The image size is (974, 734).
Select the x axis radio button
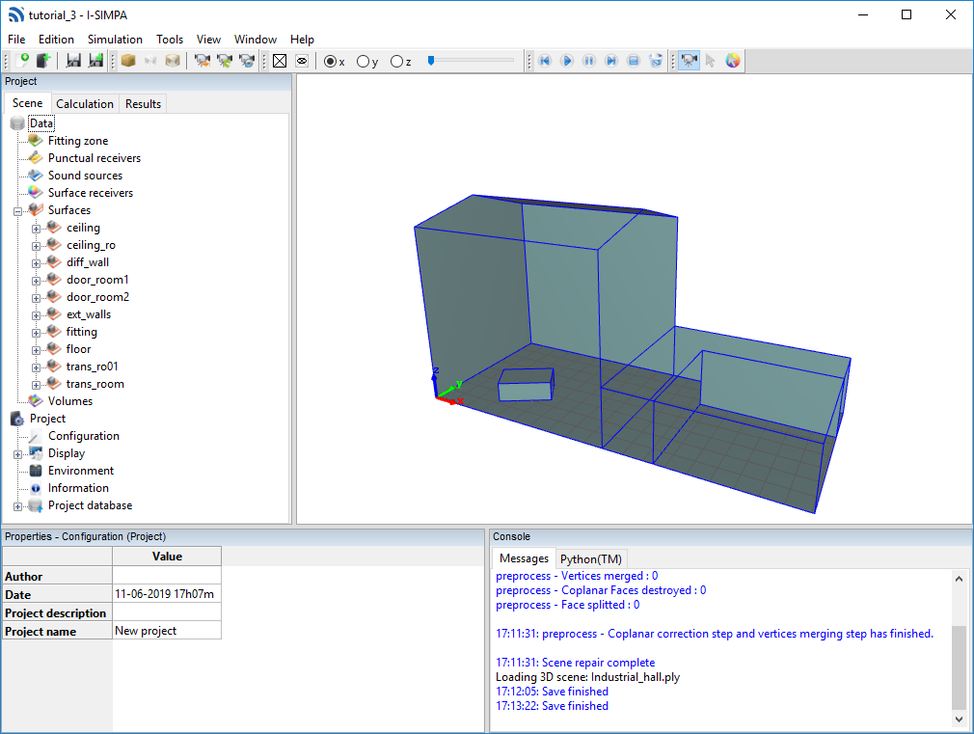pyautogui.click(x=331, y=61)
